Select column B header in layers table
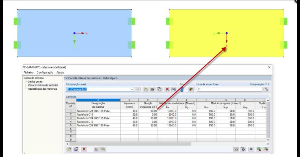 (x=129, y=100)
